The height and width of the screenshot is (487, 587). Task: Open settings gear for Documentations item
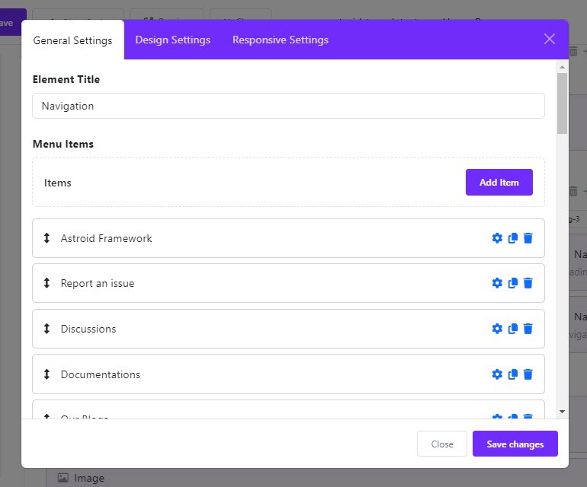point(497,374)
